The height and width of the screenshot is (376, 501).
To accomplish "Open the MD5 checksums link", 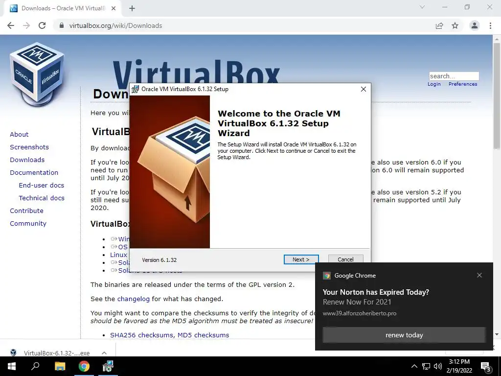I will pyautogui.click(x=203, y=335).
